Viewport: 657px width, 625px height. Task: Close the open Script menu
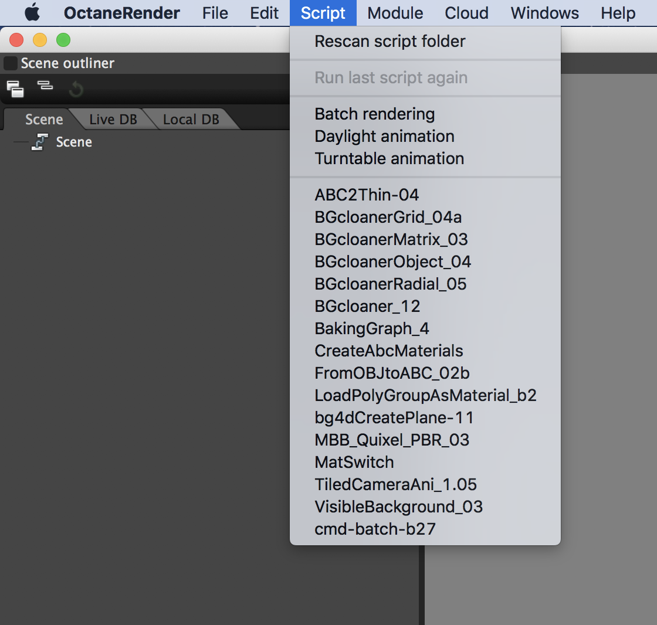(323, 13)
